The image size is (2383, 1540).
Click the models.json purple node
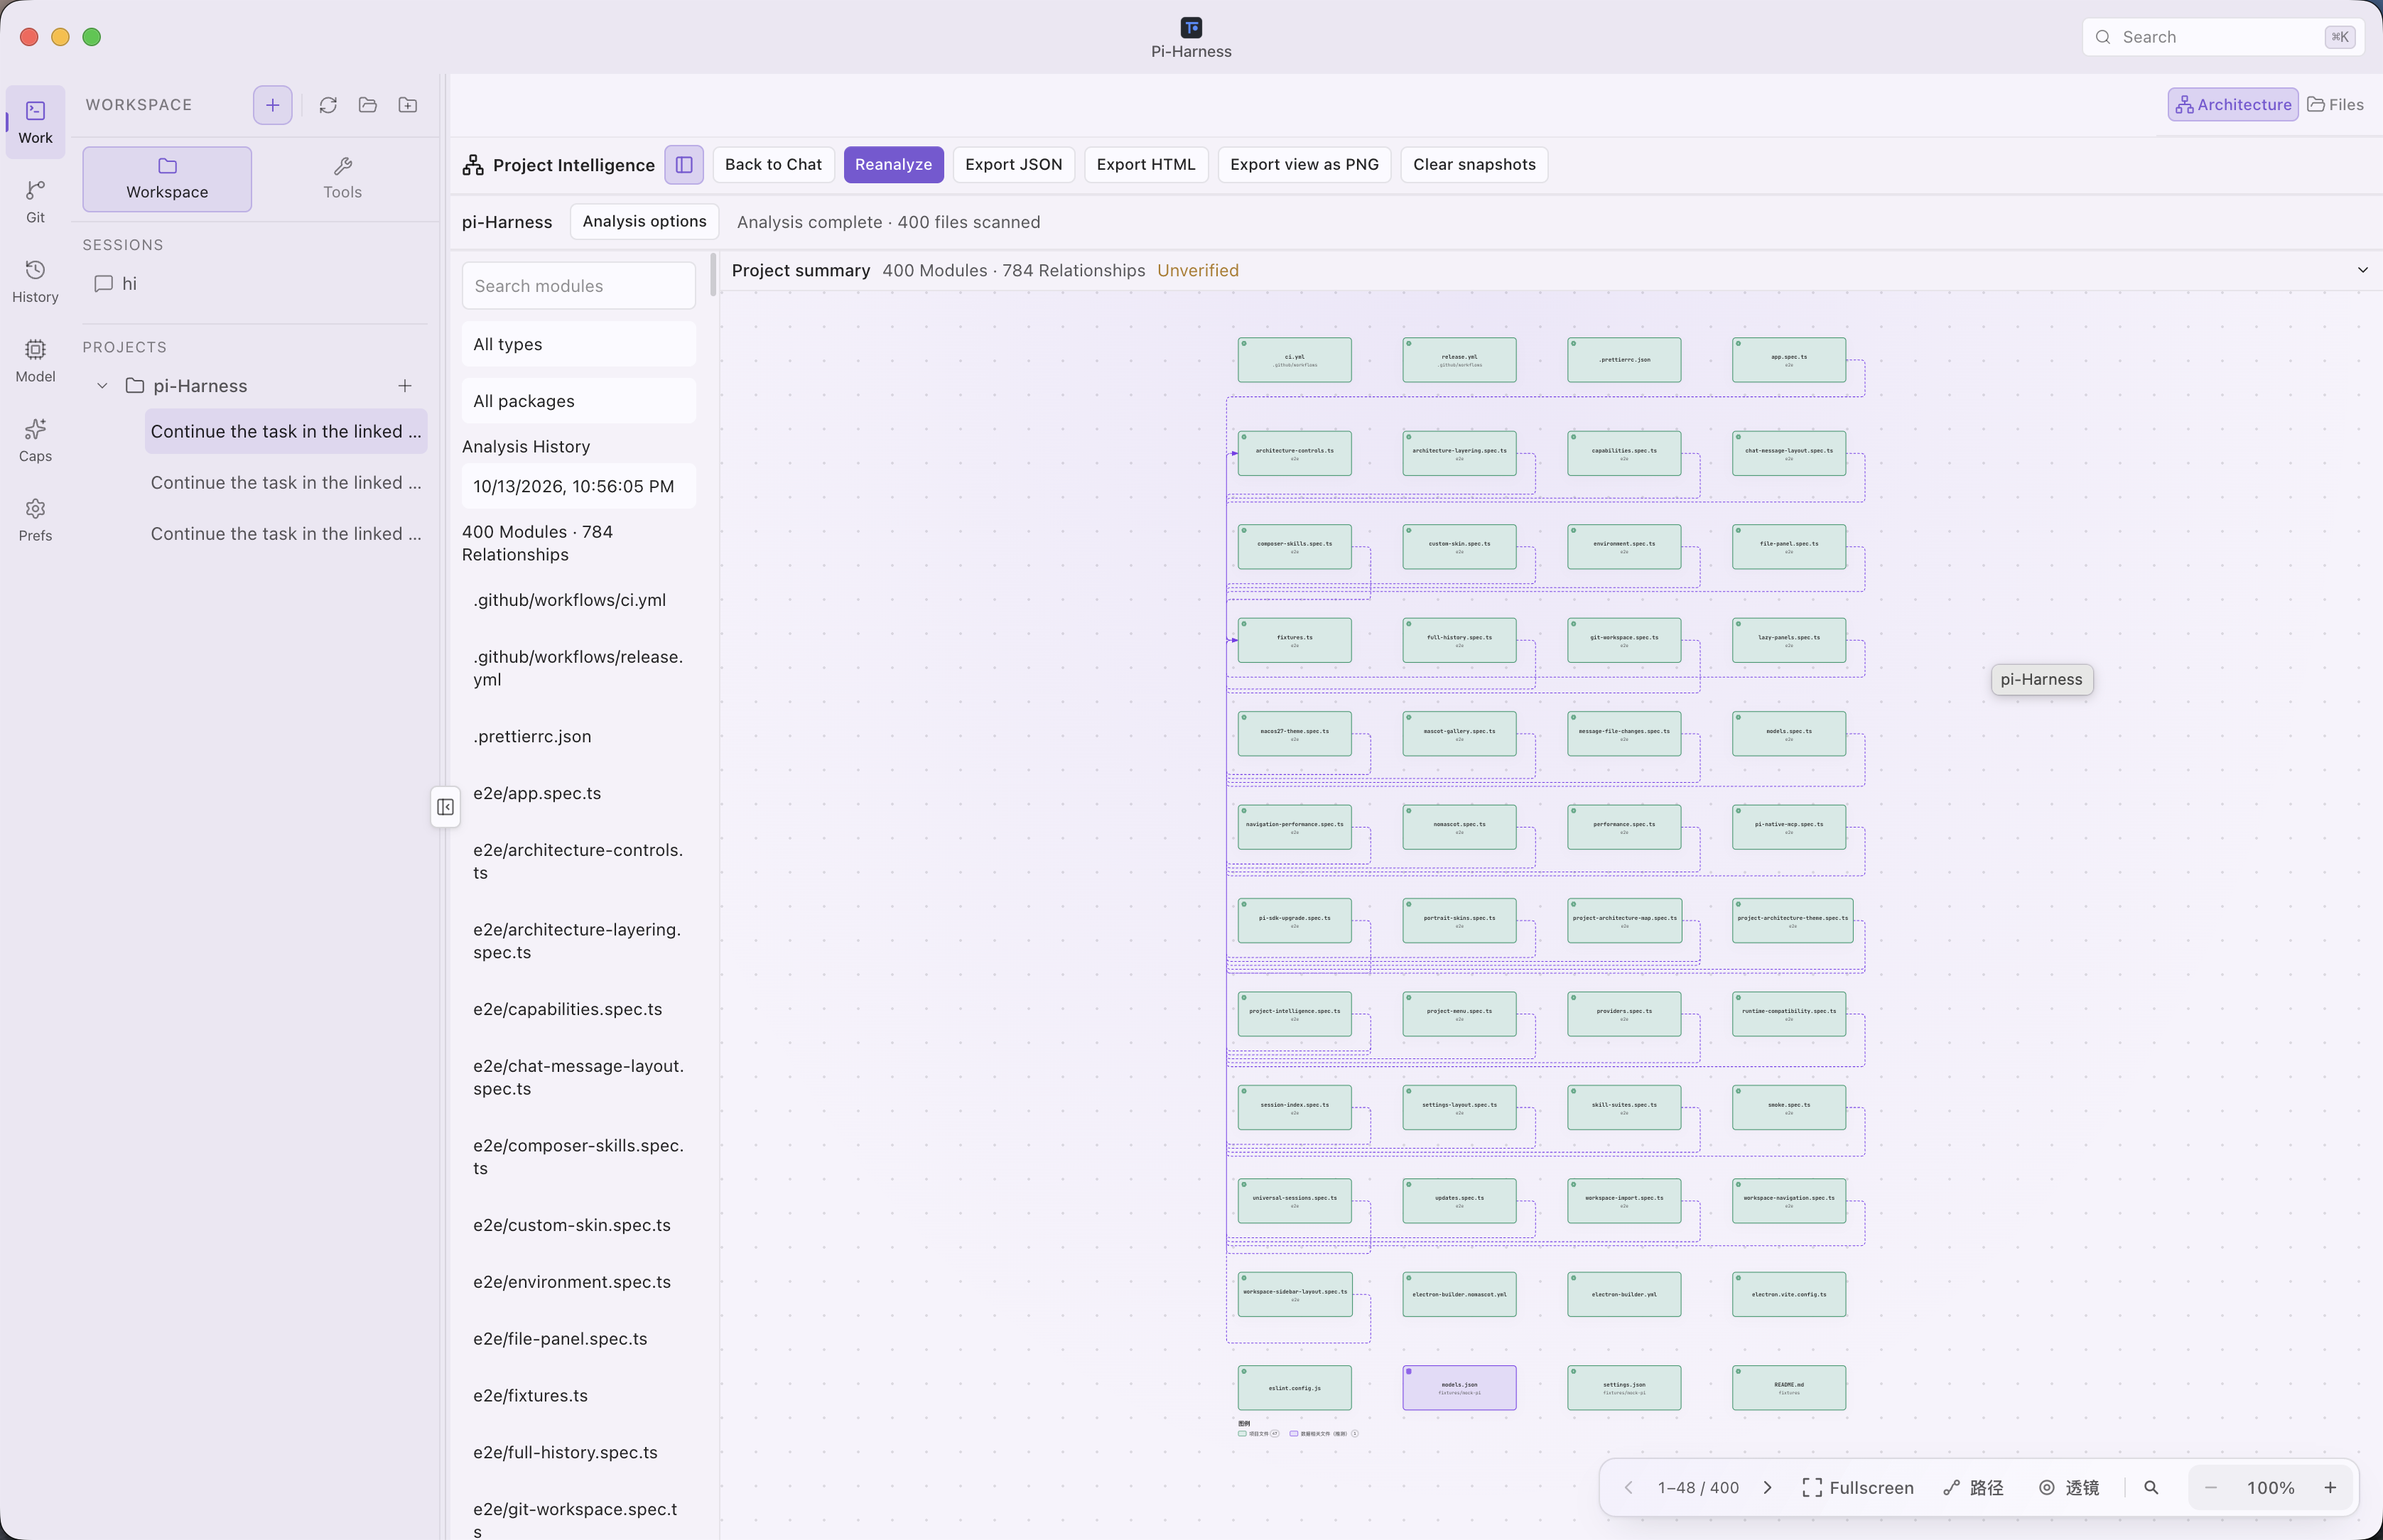click(1459, 1388)
